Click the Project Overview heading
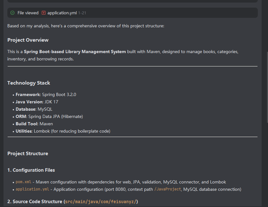 (x=28, y=40)
